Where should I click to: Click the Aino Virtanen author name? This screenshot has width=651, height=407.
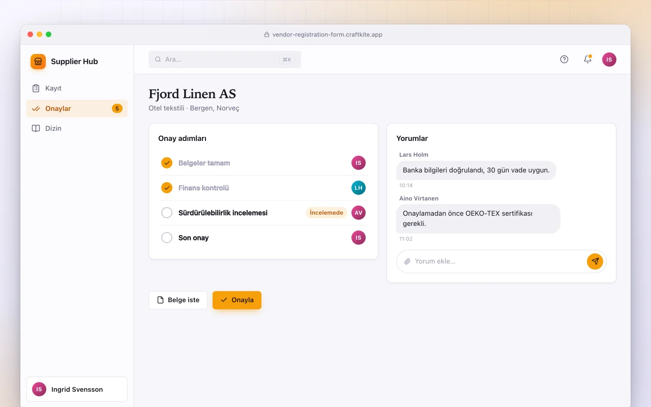coord(419,198)
